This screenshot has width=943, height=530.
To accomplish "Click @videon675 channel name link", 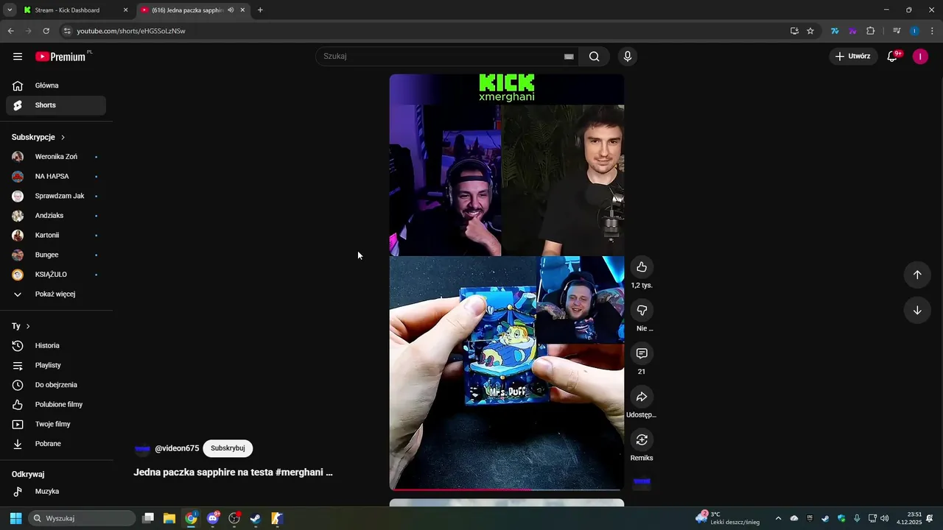I will 177,448.
